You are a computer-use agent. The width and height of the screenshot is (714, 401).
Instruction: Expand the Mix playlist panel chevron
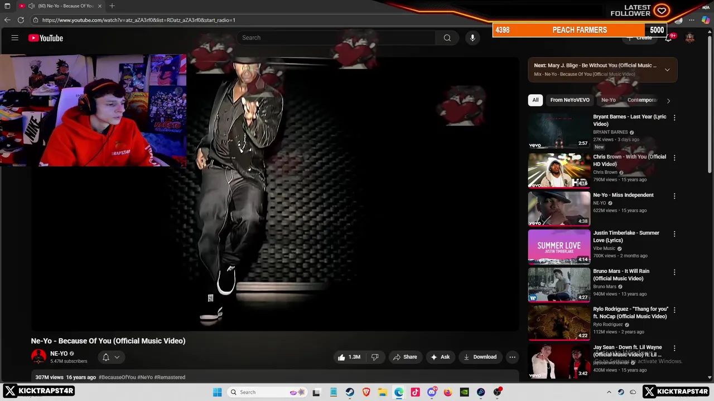click(667, 70)
